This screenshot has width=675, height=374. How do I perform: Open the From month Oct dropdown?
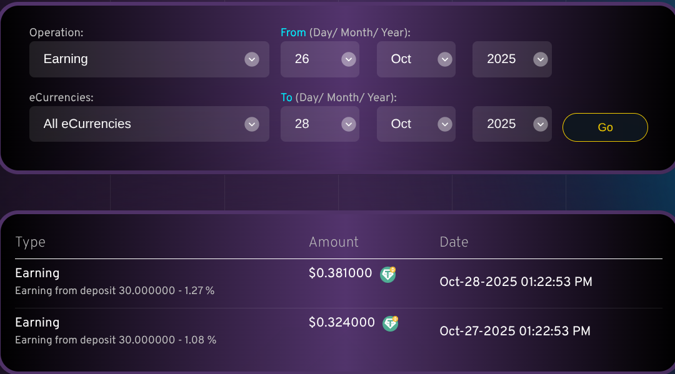coord(416,59)
